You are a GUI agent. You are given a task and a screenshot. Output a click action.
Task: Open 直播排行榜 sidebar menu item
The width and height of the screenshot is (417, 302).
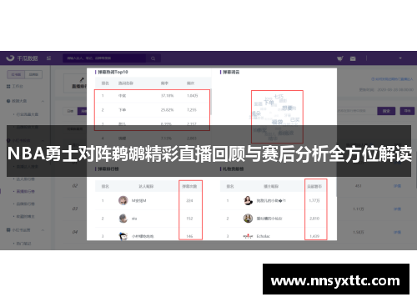click(x=26, y=191)
